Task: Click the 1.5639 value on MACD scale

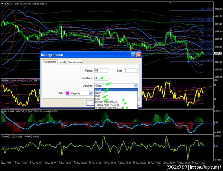Action: click(x=217, y=111)
